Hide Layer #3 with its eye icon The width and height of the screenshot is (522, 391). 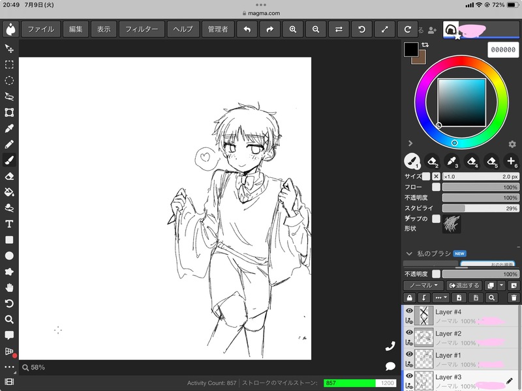click(409, 376)
